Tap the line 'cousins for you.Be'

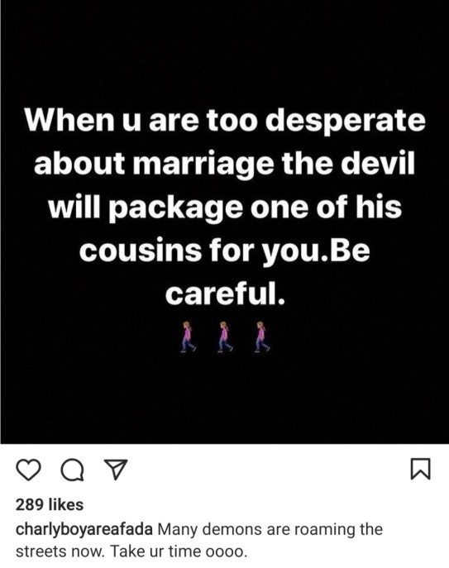224,251
